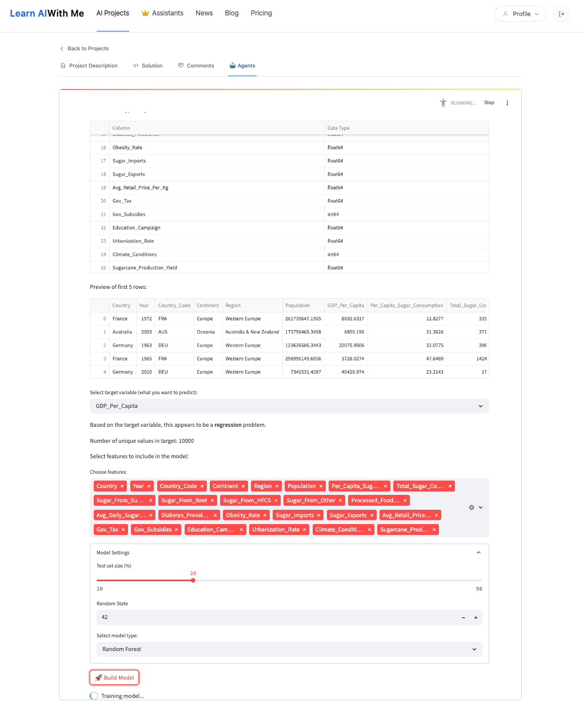
Task: Remove the Country feature chip
Action: [x=122, y=486]
